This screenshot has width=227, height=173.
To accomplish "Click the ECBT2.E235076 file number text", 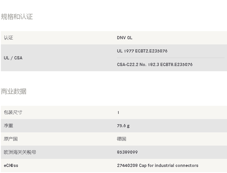I will coord(151,51).
